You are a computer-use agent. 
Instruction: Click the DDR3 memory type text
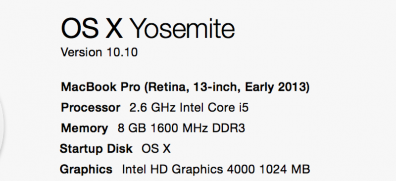pos(229,129)
